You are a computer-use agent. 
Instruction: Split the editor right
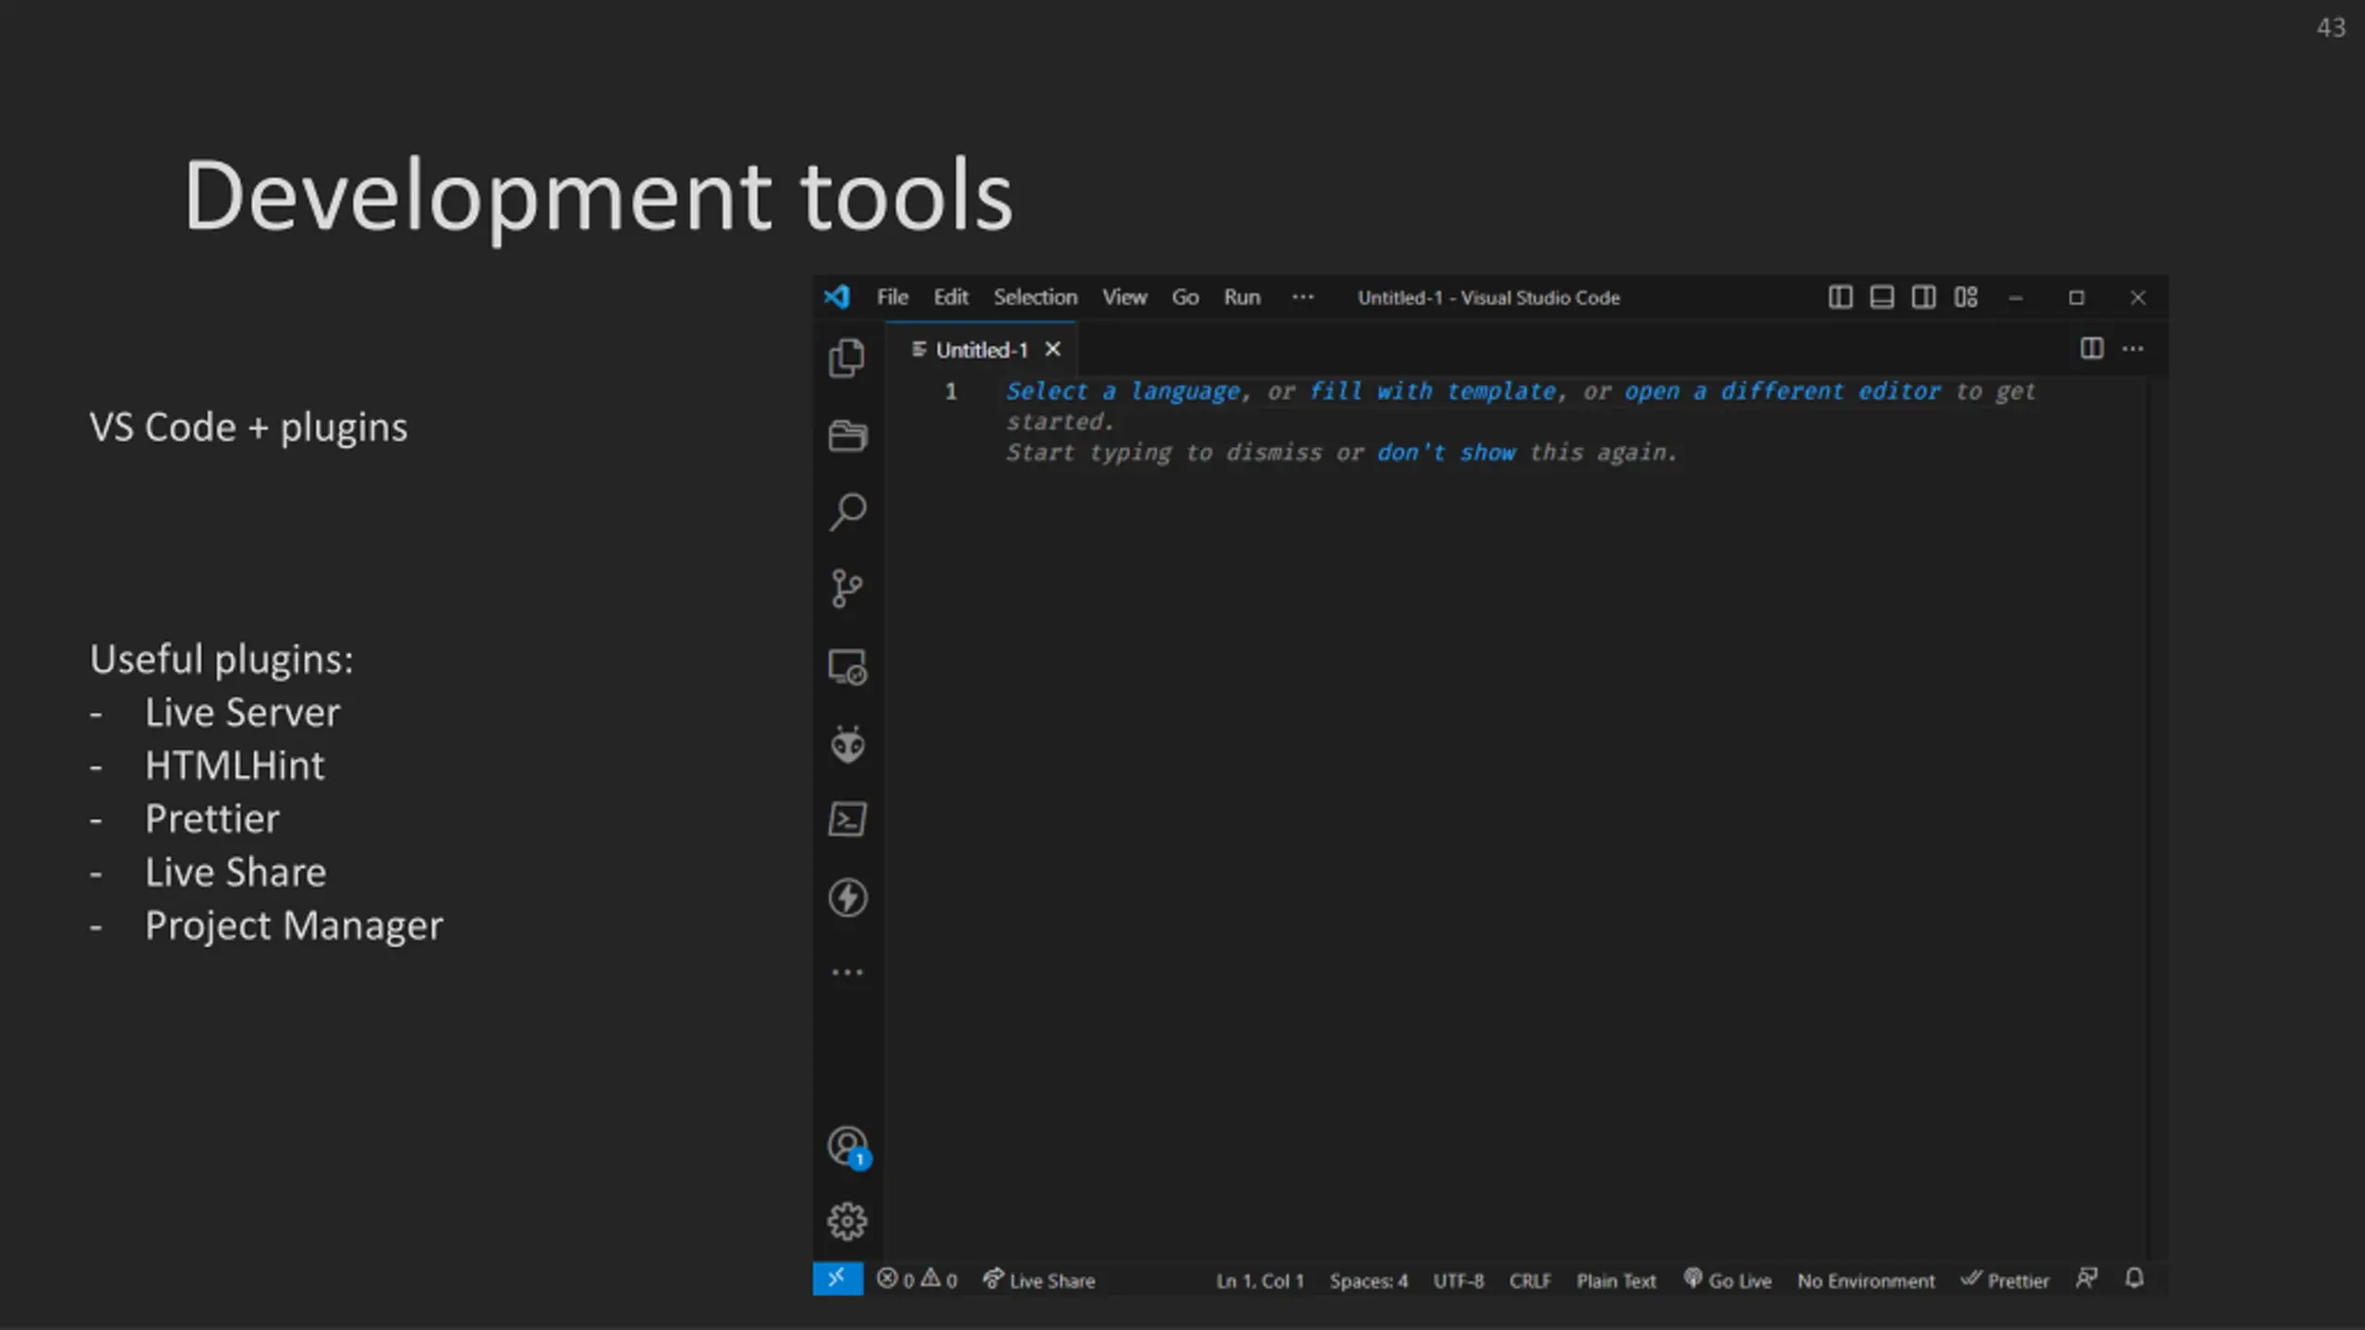pyautogui.click(x=2092, y=348)
